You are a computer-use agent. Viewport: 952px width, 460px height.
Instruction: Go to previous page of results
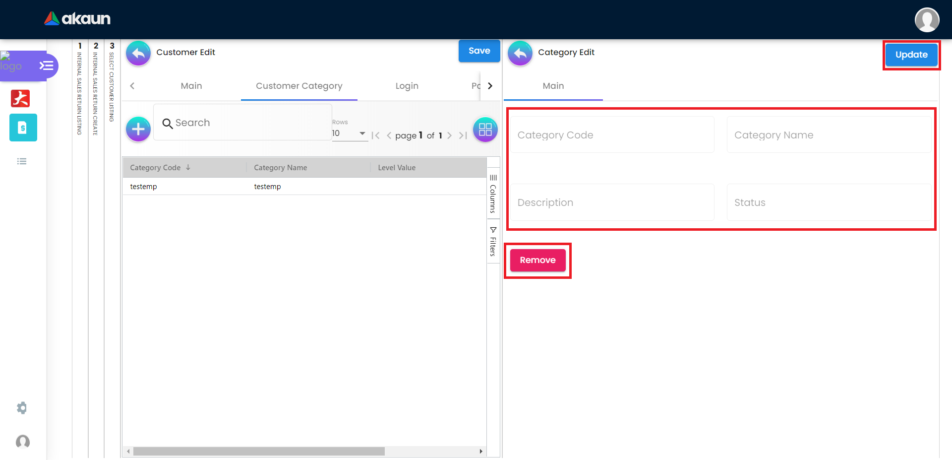click(x=389, y=135)
